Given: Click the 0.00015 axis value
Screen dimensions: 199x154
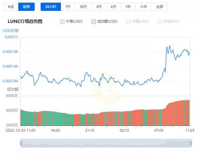Looking at the screenshot, I should point(11,37).
